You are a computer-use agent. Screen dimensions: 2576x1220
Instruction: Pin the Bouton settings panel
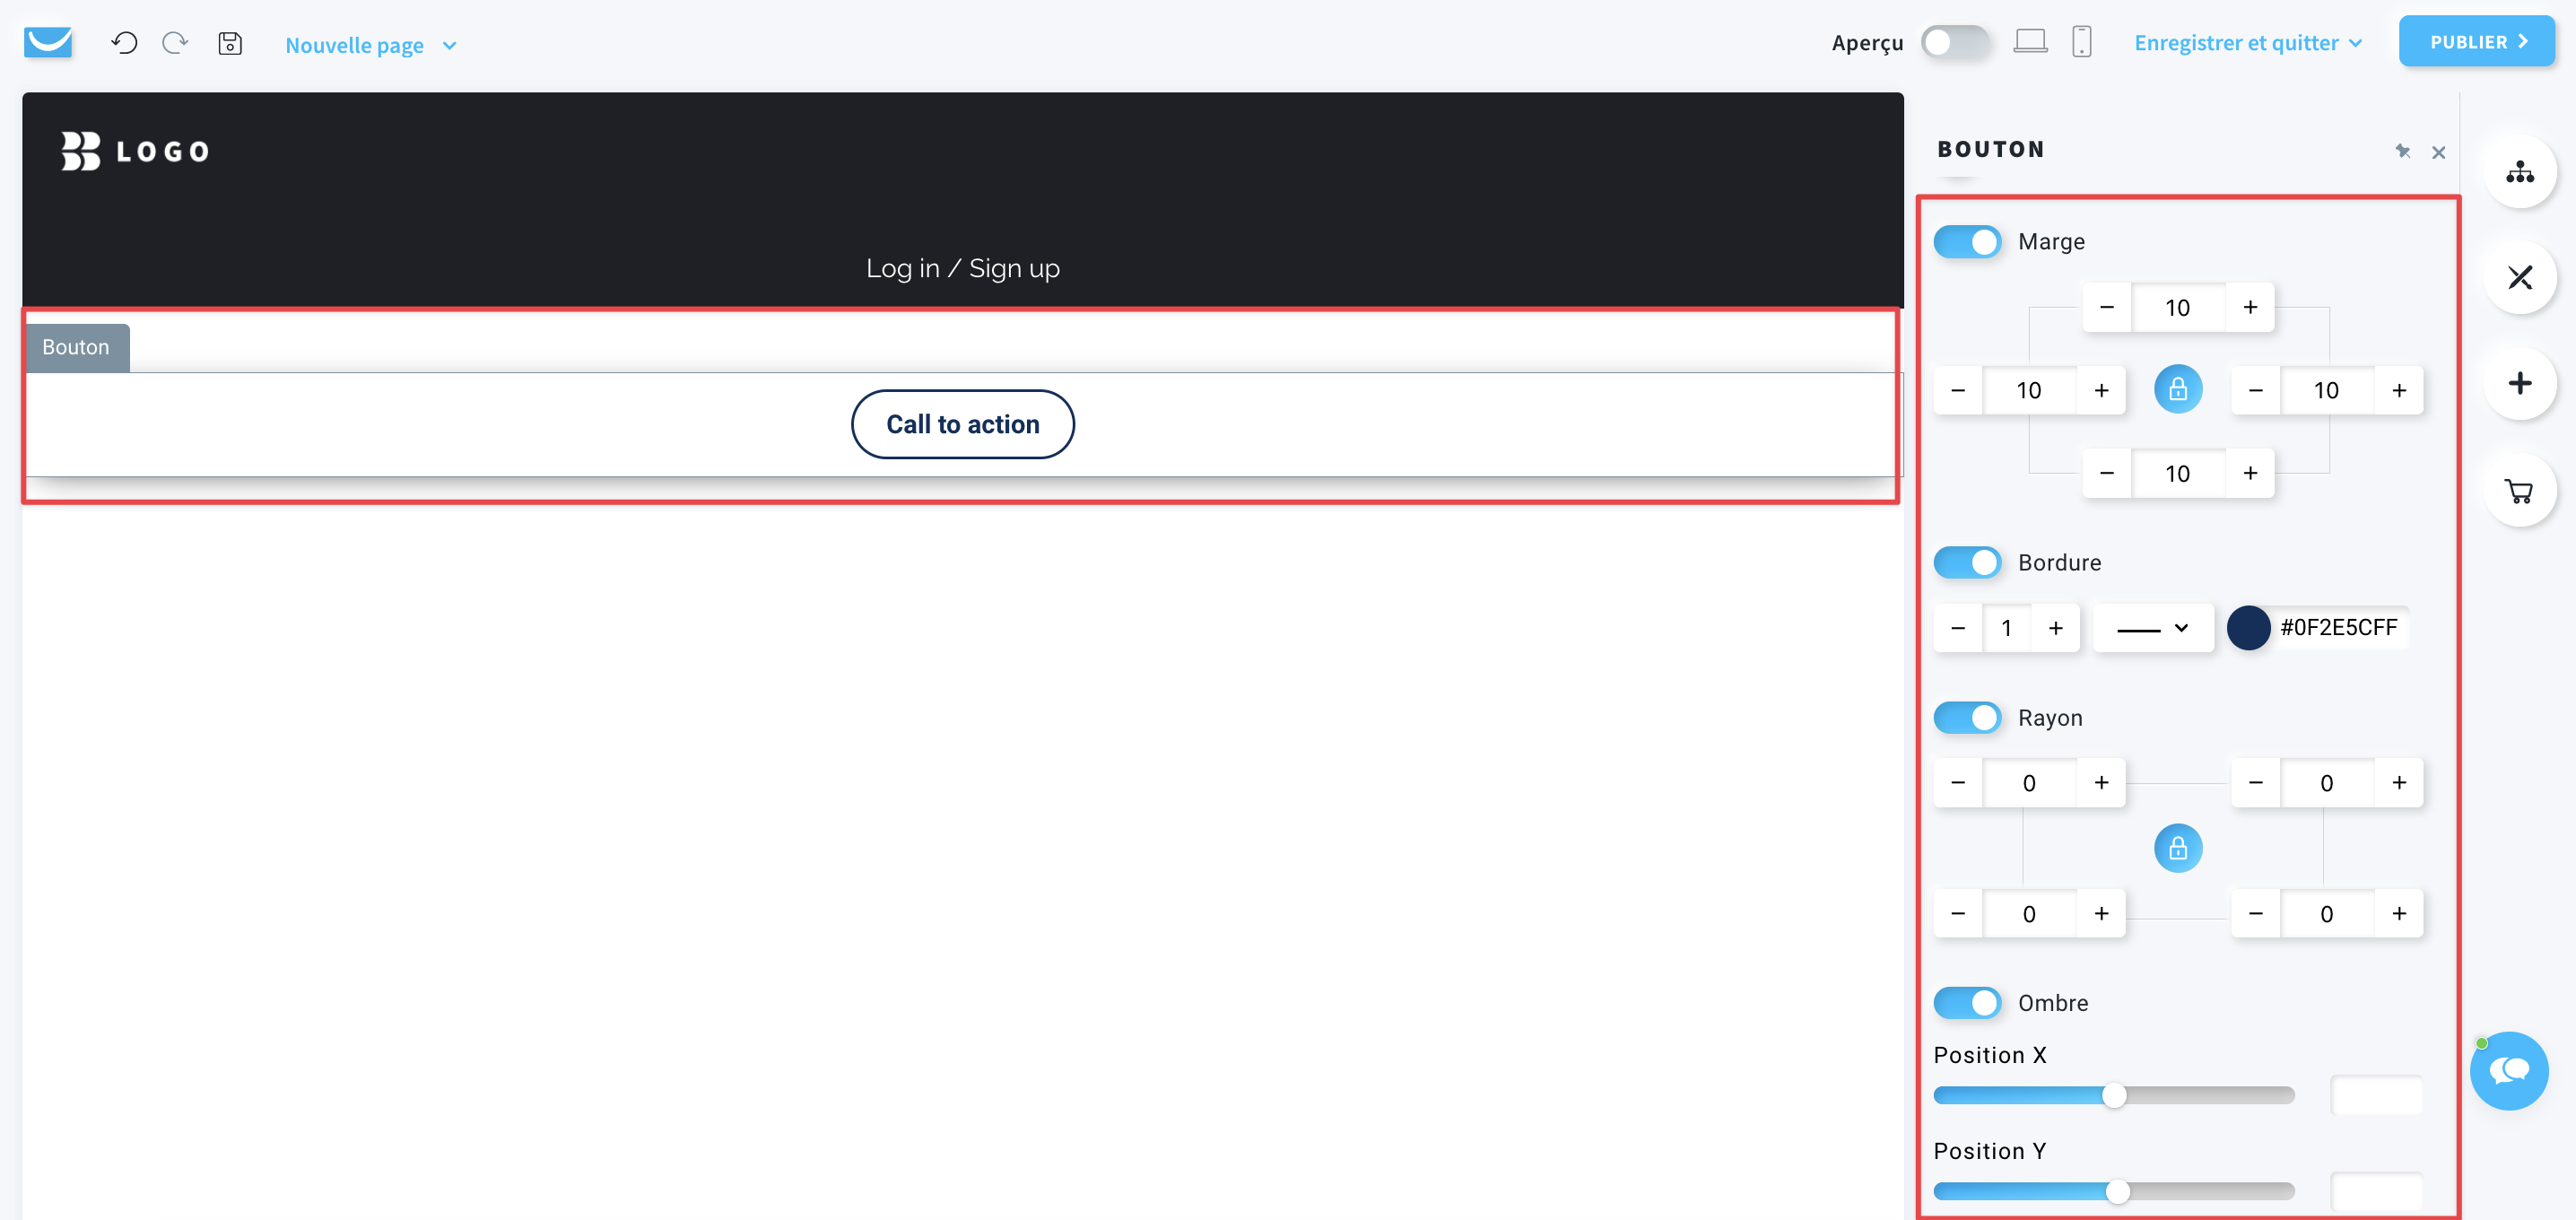point(2402,151)
